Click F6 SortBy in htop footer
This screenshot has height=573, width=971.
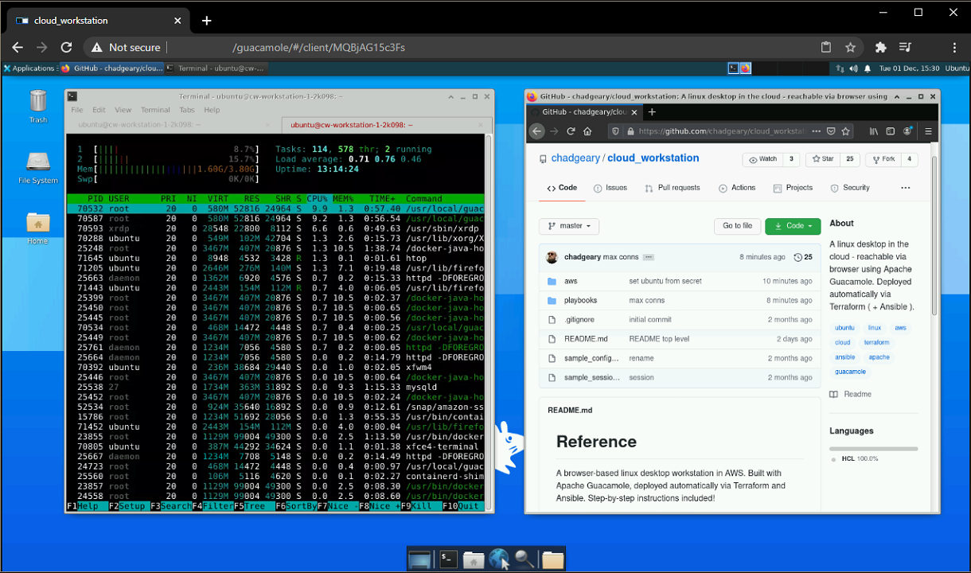296,506
